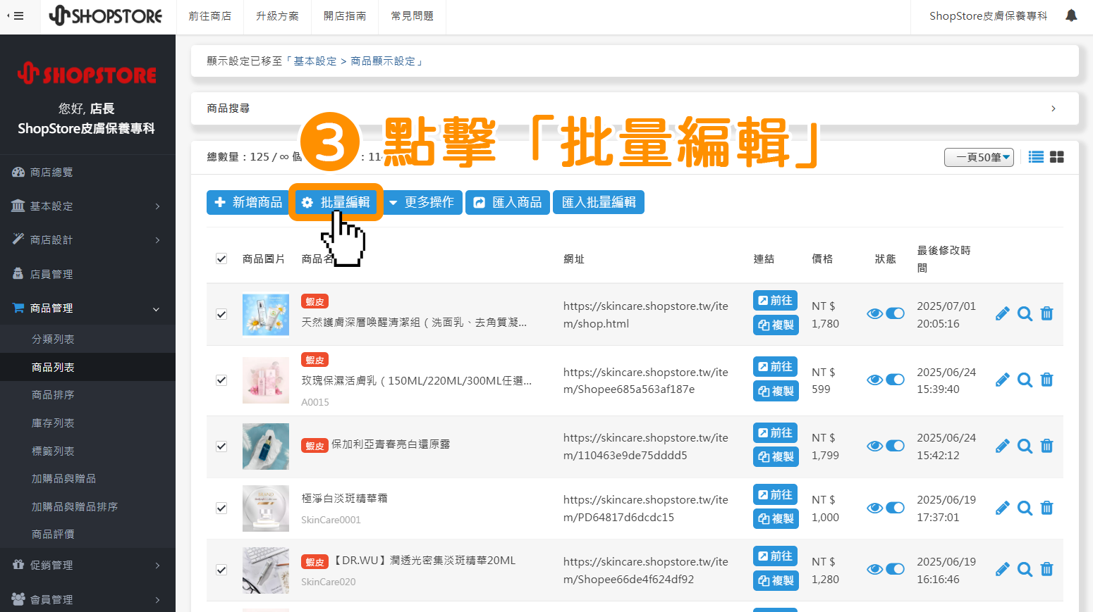Expand 商店設計 sidebar menu
The image size is (1093, 612).
pyautogui.click(x=87, y=240)
